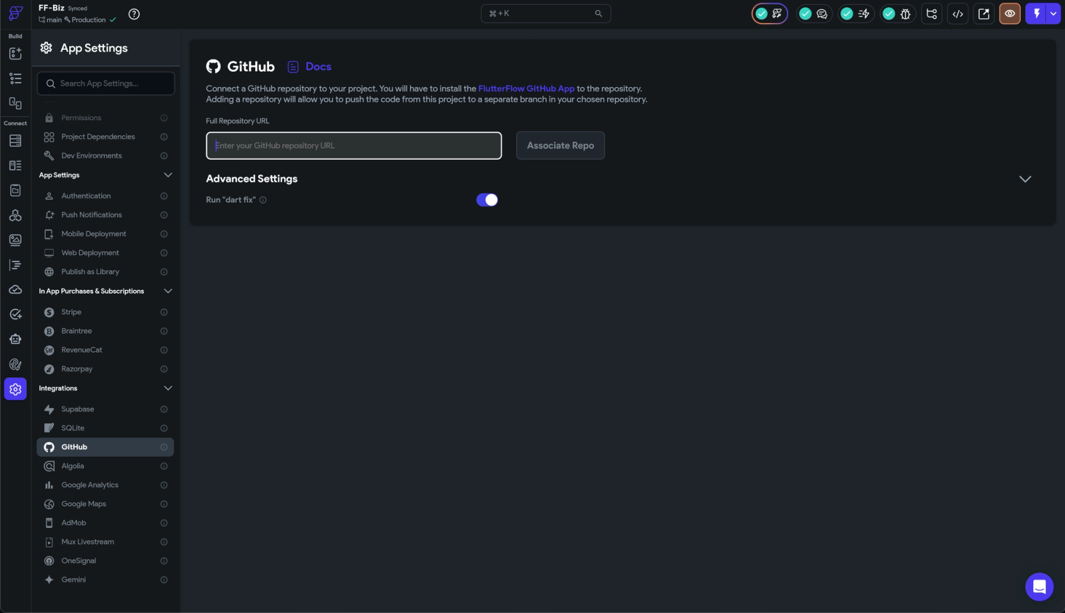Open the Widget Palette add icon in Build sidebar
This screenshot has width=1065, height=613.
[15, 53]
